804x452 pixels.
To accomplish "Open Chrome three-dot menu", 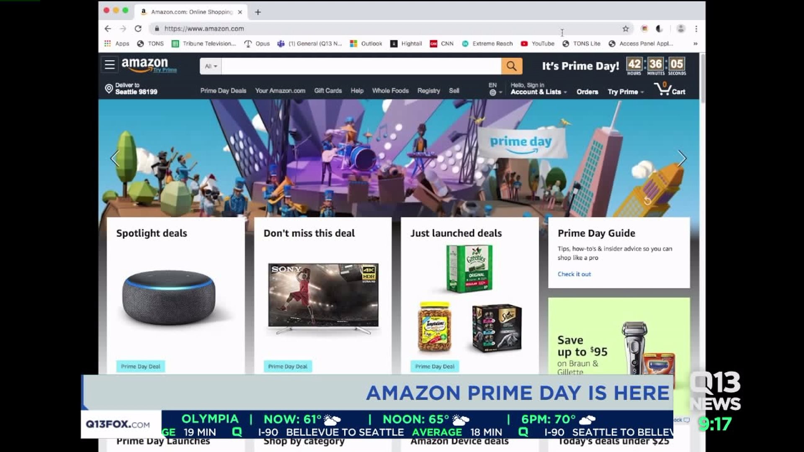I will point(696,29).
